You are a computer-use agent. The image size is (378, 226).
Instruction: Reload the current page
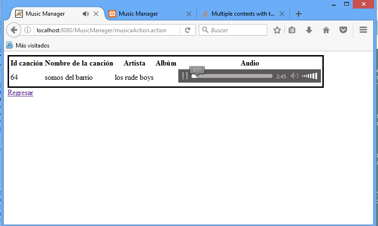(x=187, y=30)
